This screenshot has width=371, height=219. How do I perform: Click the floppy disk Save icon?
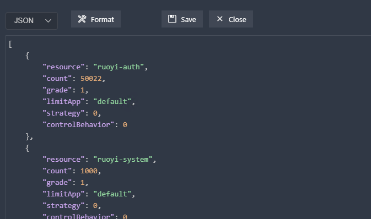coord(172,19)
